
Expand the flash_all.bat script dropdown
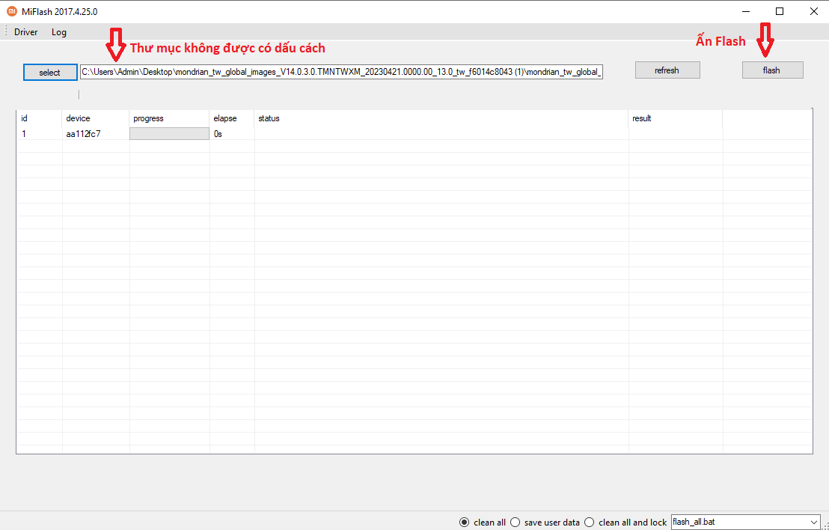pyautogui.click(x=813, y=522)
